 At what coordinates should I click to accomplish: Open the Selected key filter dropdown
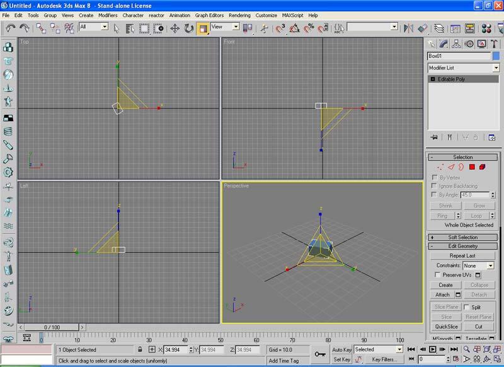[399, 349]
